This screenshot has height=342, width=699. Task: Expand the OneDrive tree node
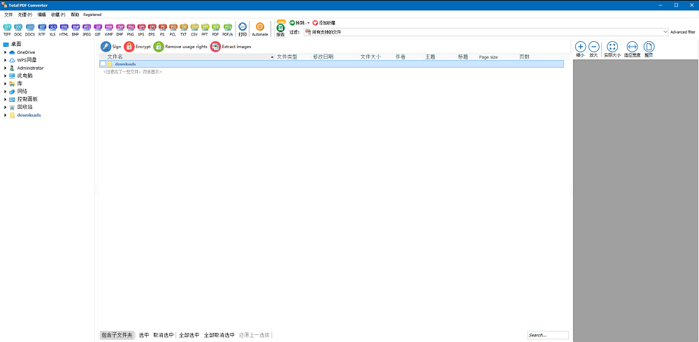pos(6,52)
